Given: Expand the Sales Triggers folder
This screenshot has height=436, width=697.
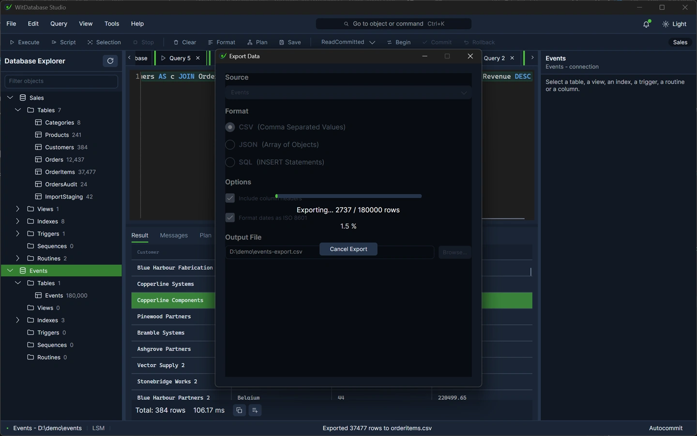Looking at the screenshot, I should (18, 233).
